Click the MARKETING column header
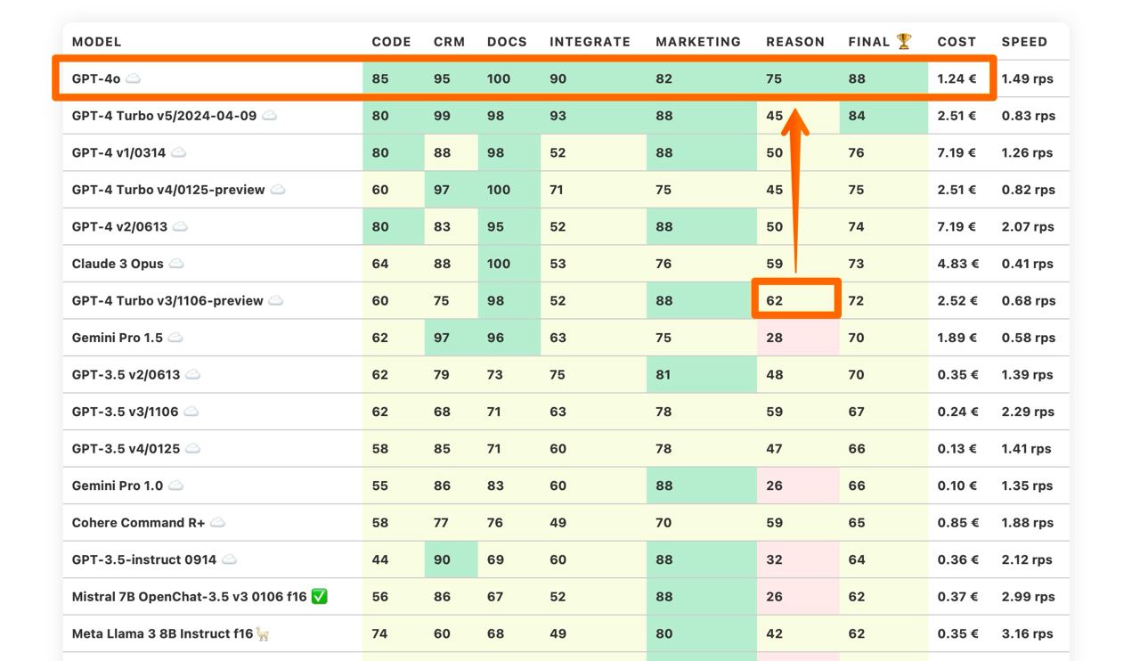Image resolution: width=1140 pixels, height=661 pixels. pyautogui.click(x=698, y=42)
